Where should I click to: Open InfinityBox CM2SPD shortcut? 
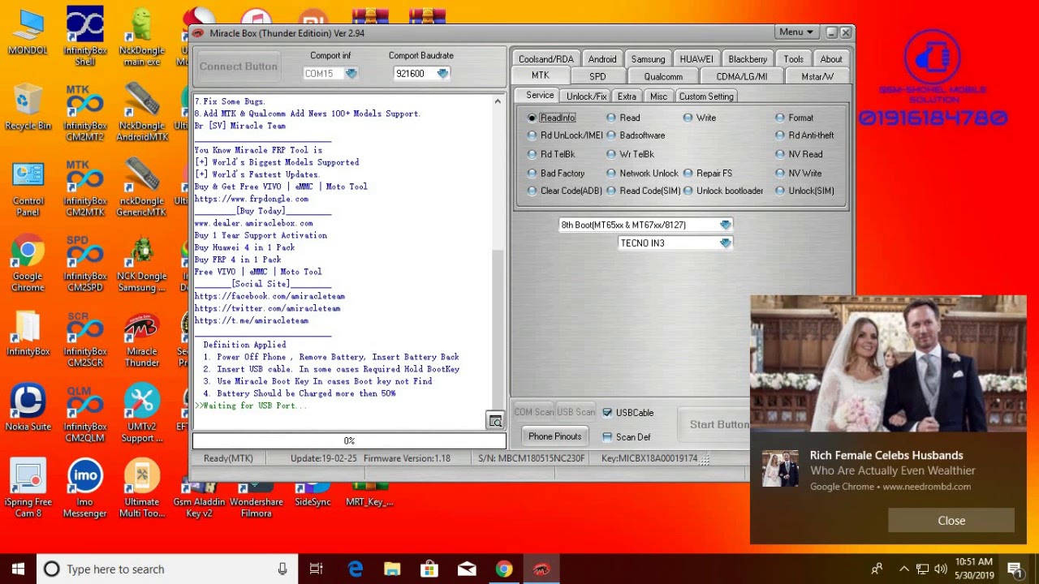point(85,264)
